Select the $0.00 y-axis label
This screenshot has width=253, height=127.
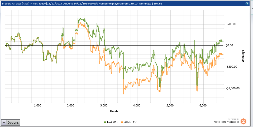coord(229,45)
